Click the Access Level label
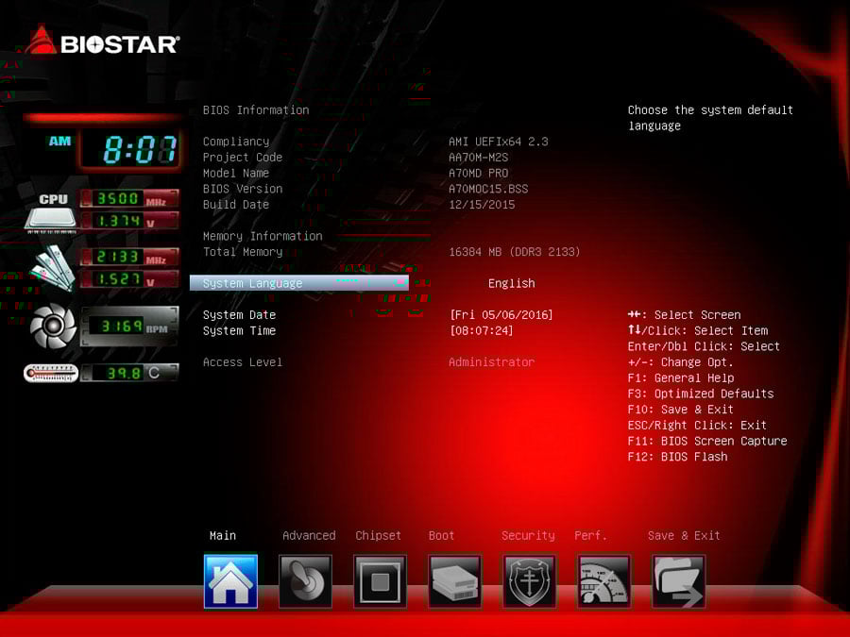The width and height of the screenshot is (850, 637). pyautogui.click(x=243, y=361)
